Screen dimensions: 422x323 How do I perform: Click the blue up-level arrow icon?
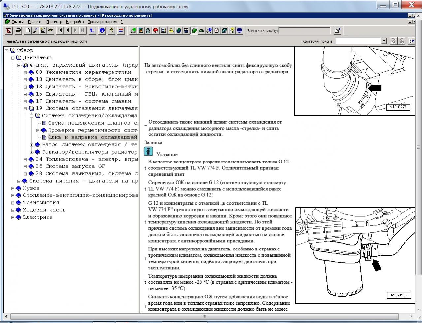(92, 31)
